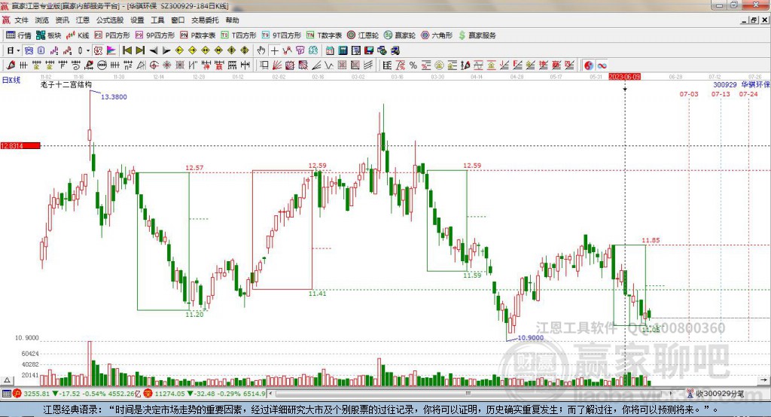Open the 交易委托 menu
The height and width of the screenshot is (417, 771).
205,20
